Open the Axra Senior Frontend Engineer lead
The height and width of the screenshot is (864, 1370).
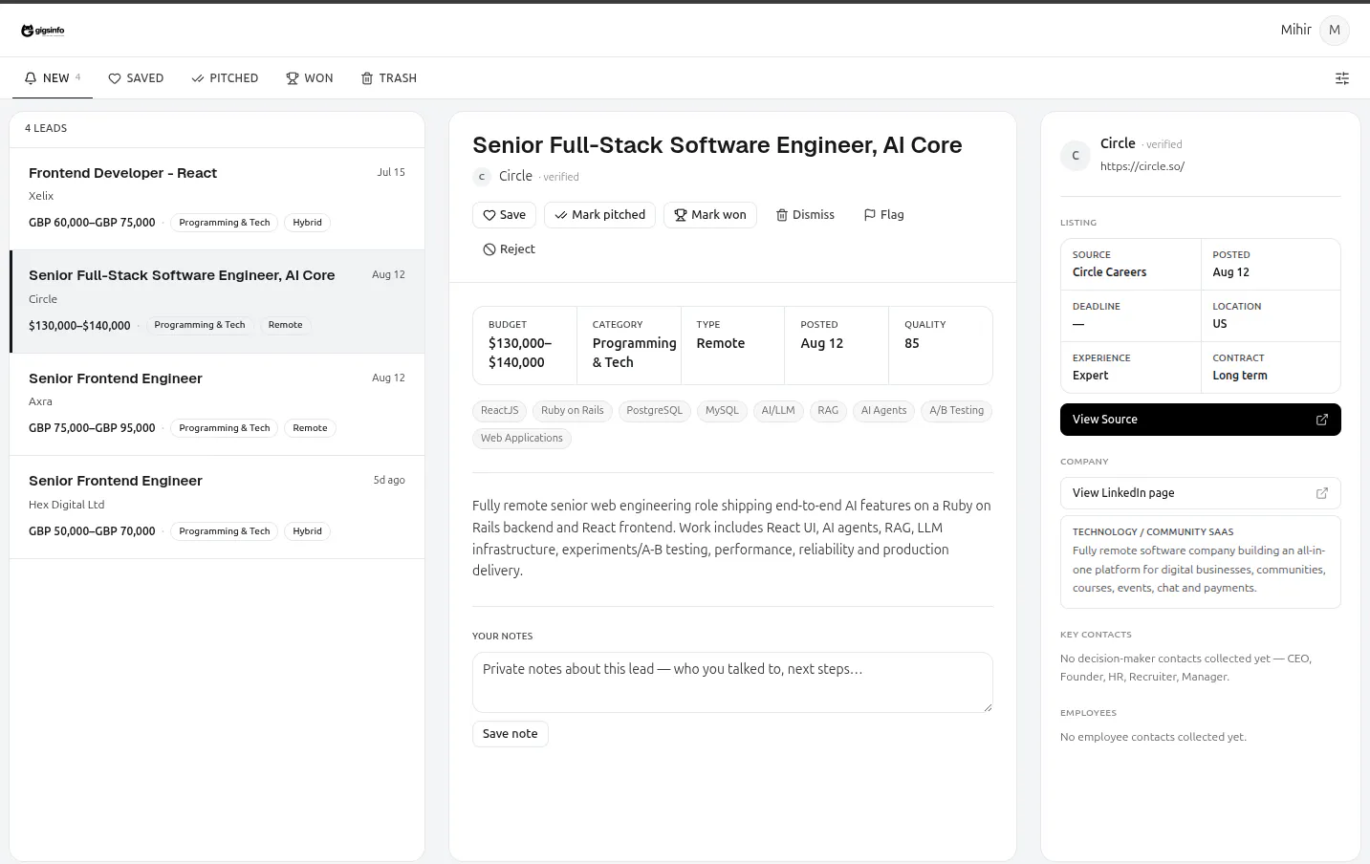pyautogui.click(x=217, y=404)
